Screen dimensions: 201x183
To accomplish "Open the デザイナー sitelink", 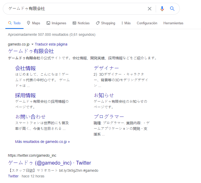I will pyautogui.click(x=106, y=68).
